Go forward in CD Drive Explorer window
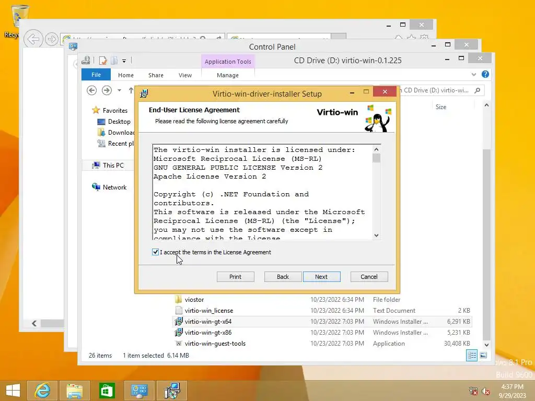 click(107, 90)
